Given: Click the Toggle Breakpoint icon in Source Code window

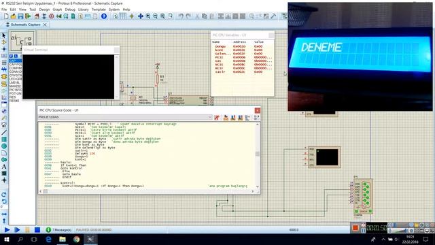Looking at the screenshot, I should (x=257, y=118).
